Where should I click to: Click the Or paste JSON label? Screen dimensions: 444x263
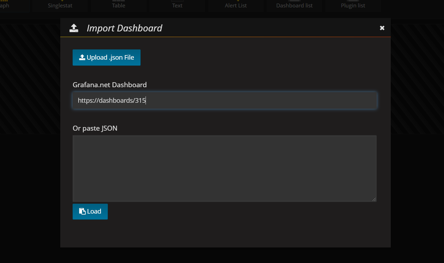(95, 128)
